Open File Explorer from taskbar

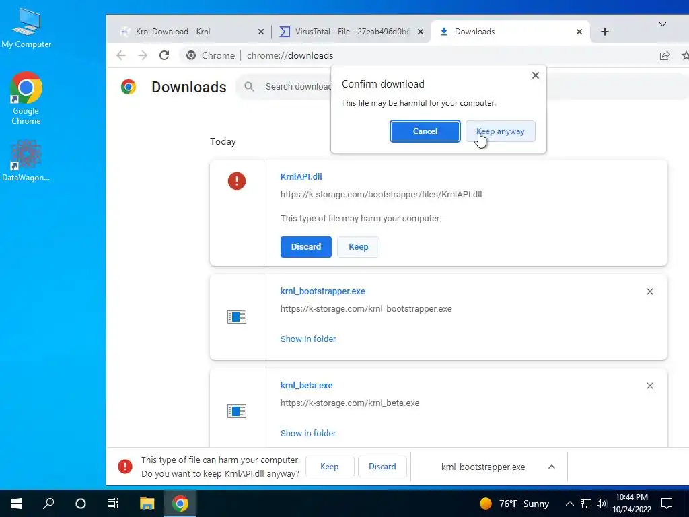[x=147, y=504]
